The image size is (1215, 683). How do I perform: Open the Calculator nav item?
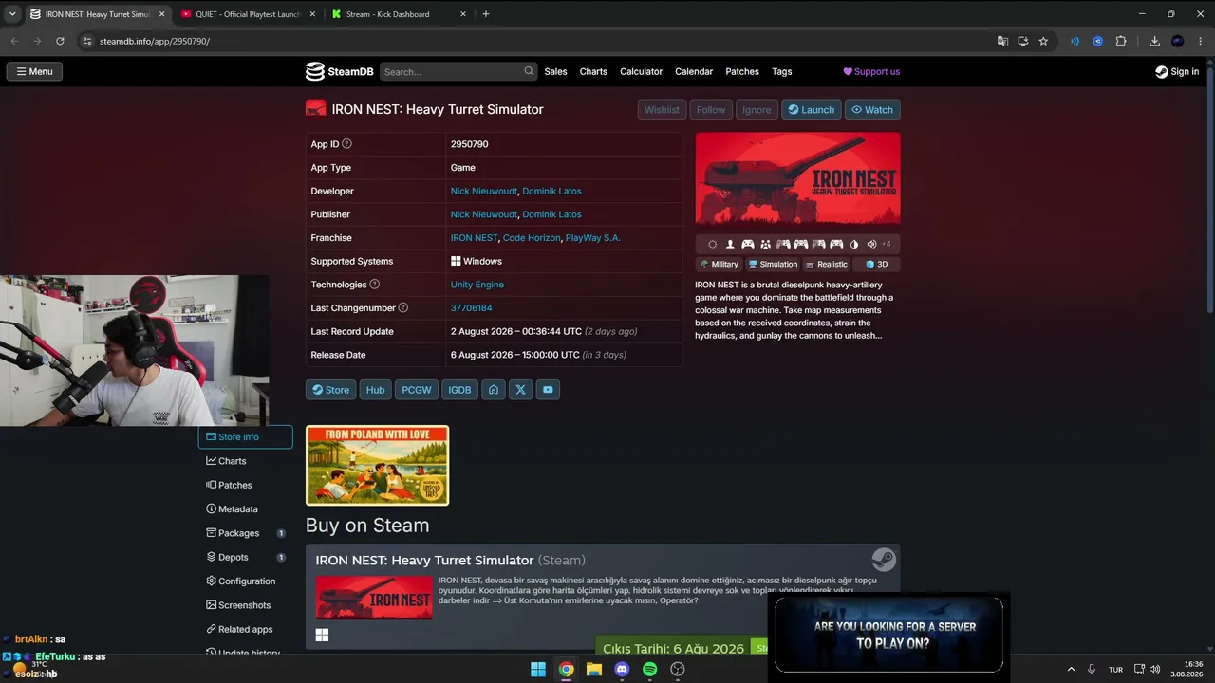641,71
